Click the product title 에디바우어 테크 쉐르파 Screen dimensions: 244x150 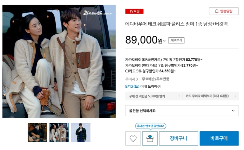tap(176, 24)
